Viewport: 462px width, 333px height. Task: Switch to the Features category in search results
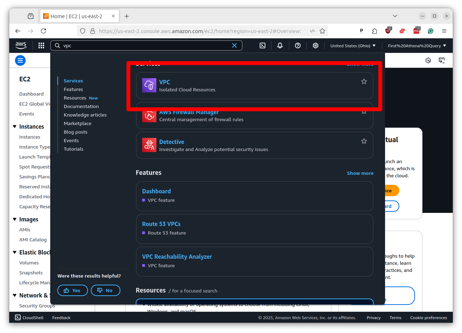73,89
